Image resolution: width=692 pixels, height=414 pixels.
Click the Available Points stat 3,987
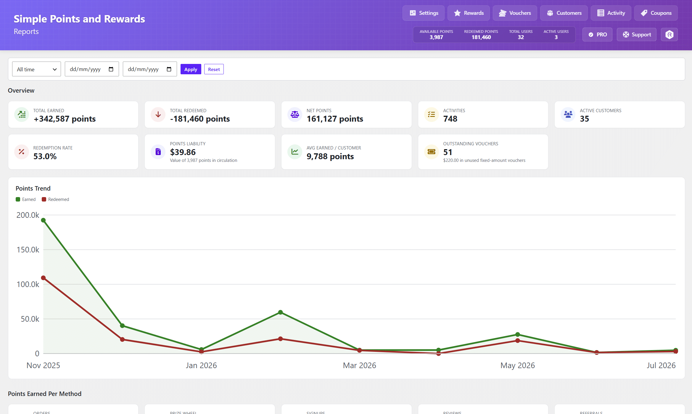(x=436, y=37)
